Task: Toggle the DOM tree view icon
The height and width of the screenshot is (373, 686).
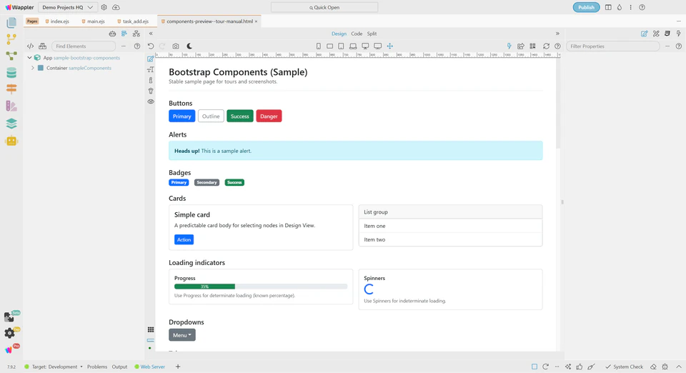Action: (124, 34)
